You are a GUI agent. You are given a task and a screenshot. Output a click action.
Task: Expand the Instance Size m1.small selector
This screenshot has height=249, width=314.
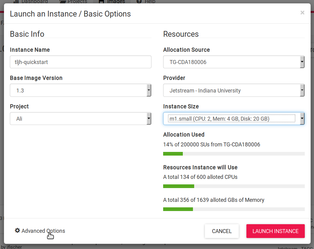point(234,119)
